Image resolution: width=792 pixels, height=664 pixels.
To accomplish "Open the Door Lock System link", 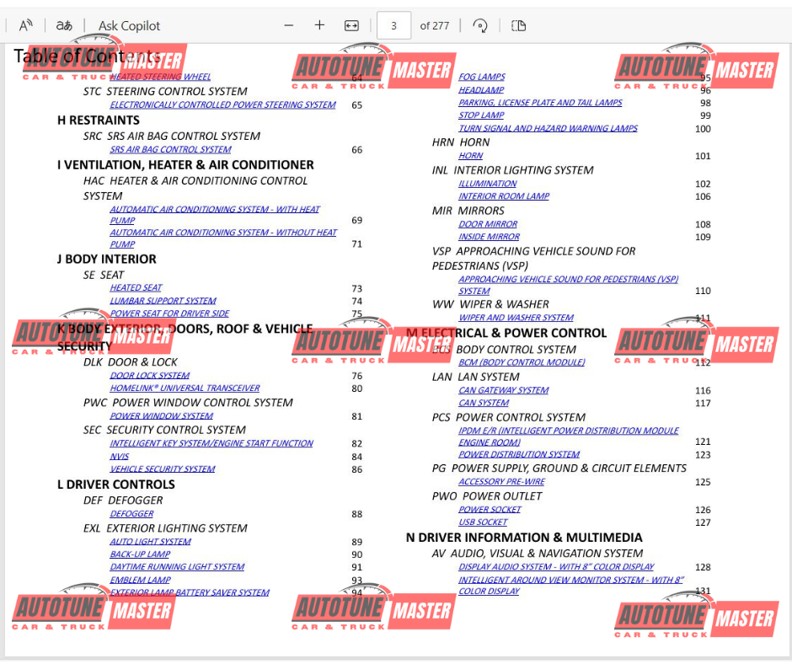I will coord(149,376).
